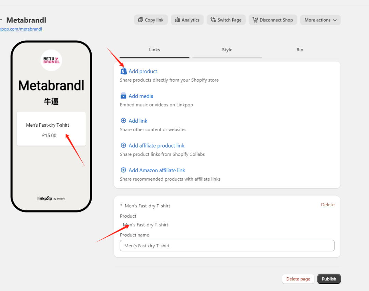
Task: Click the bar chart icon in Analytics button
Action: pyautogui.click(x=177, y=20)
